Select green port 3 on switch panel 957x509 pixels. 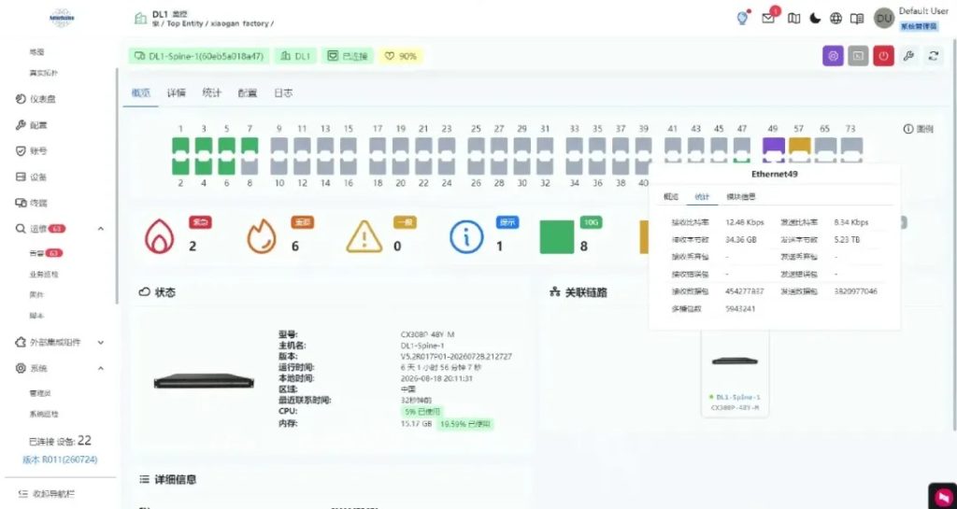coord(204,147)
